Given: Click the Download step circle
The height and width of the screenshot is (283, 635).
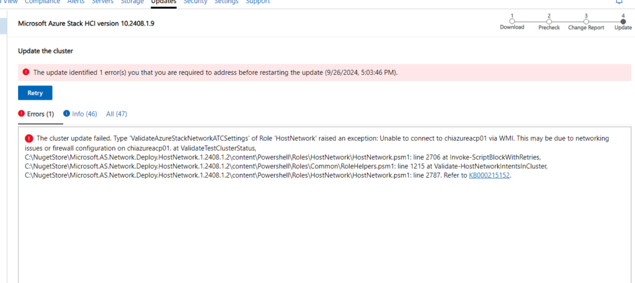Looking at the screenshot, I should 512,20.
